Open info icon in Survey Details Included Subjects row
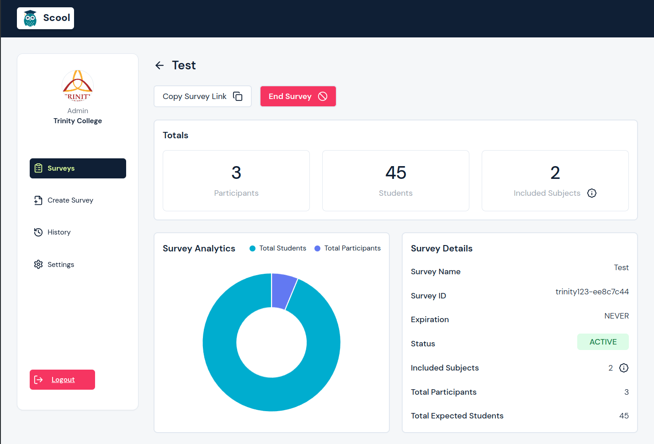The image size is (654, 444). pos(624,368)
